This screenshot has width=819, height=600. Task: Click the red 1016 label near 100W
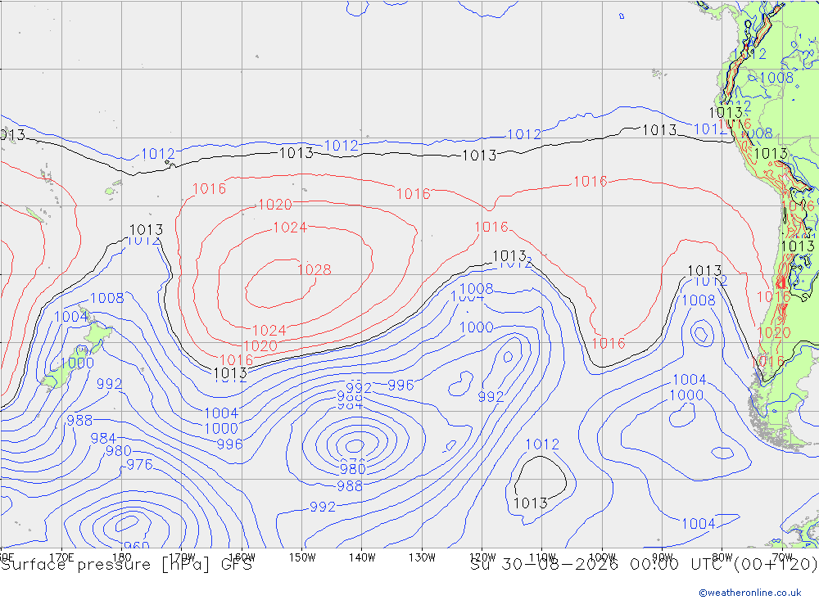click(609, 343)
